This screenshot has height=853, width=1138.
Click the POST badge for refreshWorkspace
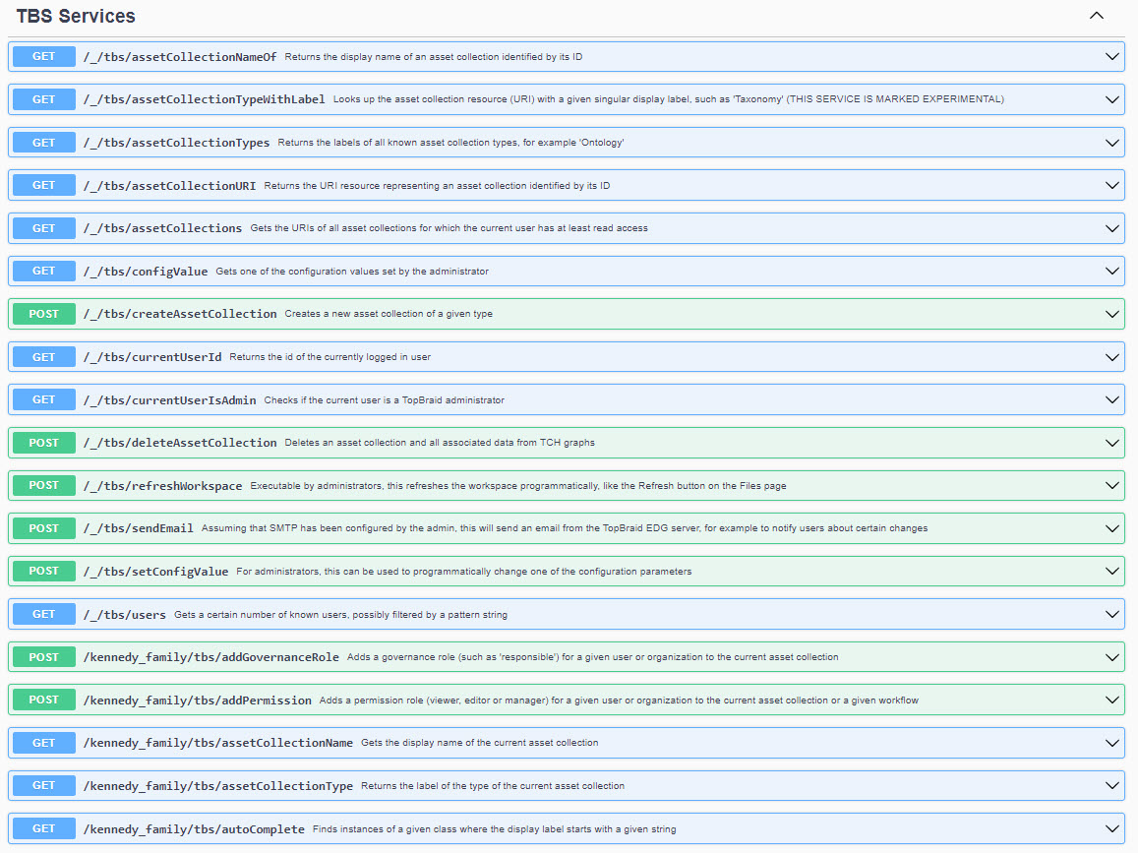coord(44,485)
